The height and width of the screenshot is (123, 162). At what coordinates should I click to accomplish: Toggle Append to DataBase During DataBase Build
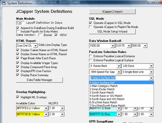point(18,28)
